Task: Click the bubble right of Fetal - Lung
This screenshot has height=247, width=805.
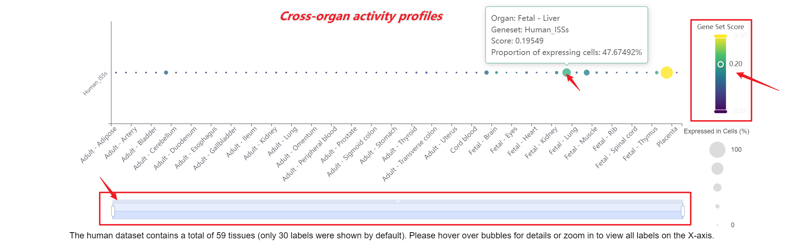Action: (587, 73)
